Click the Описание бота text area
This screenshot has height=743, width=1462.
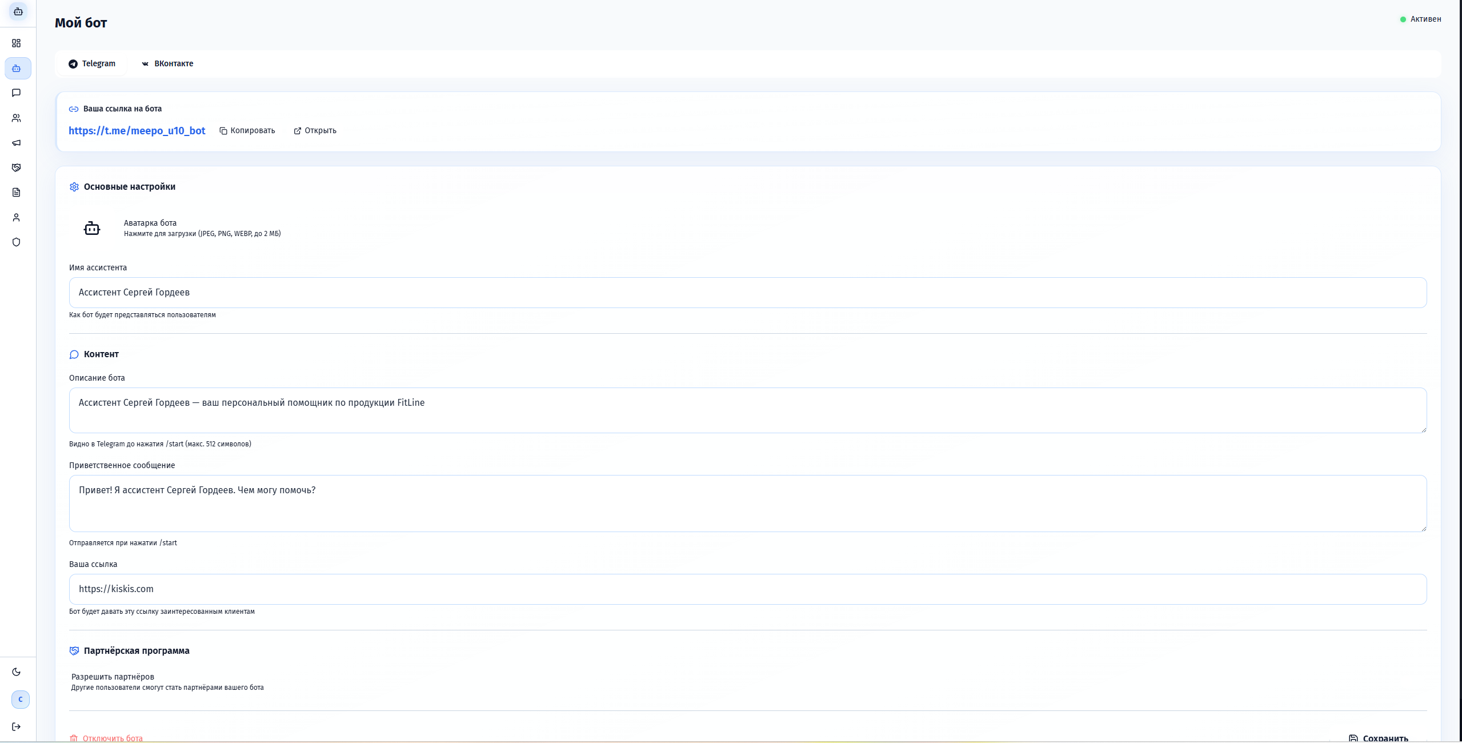click(748, 410)
